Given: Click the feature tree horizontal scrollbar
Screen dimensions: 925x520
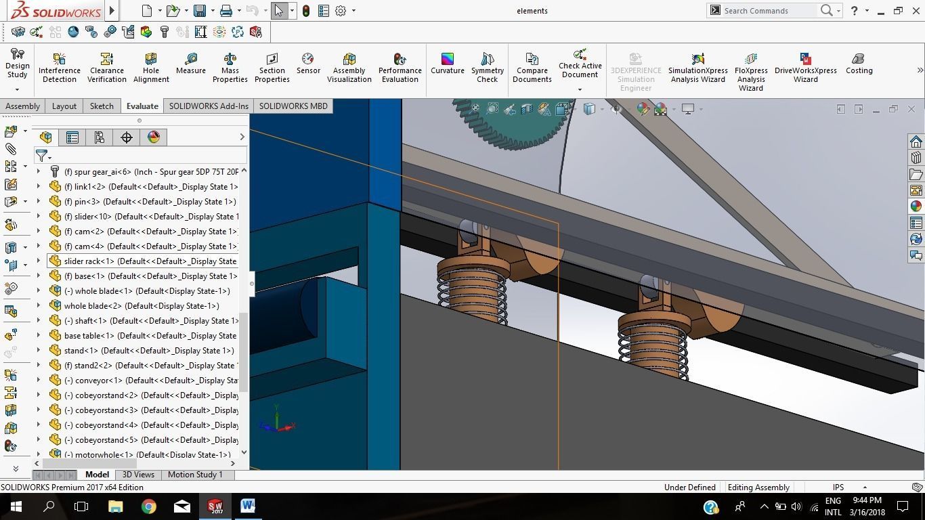Looking at the screenshot, I should tap(90, 464).
